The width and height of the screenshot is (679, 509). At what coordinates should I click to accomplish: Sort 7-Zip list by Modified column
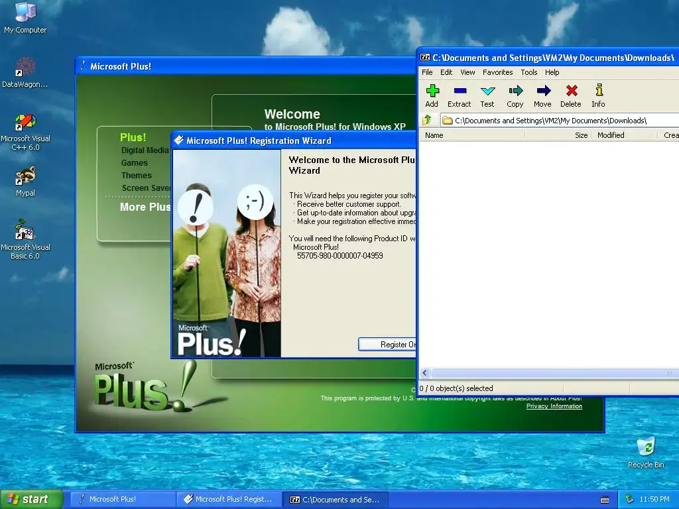[625, 135]
